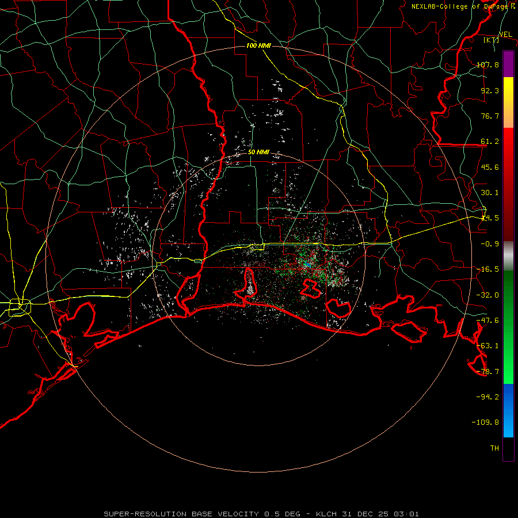
Task: Click the 14.5 velocity scale value
Action: (490, 218)
